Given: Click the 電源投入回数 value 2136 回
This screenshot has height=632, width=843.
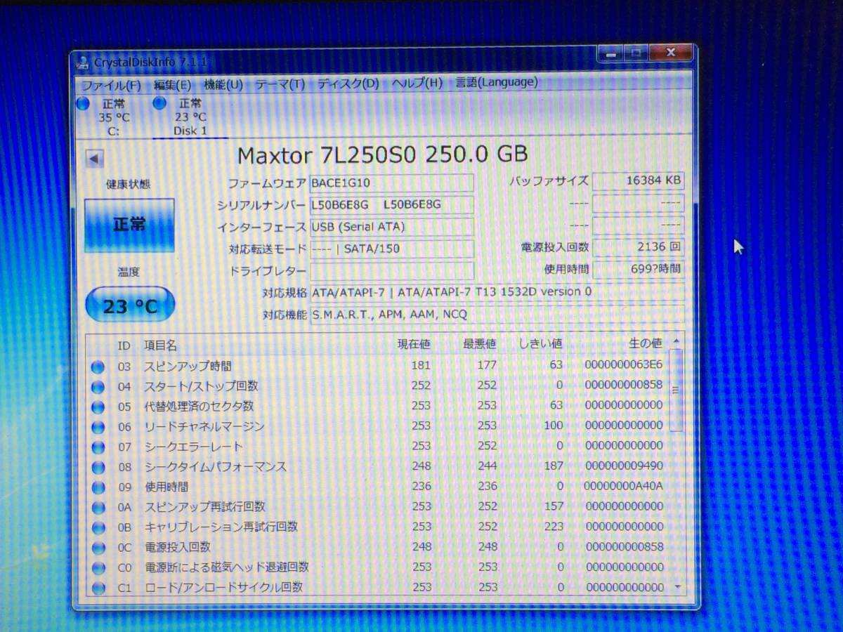Looking at the screenshot, I should click(638, 246).
